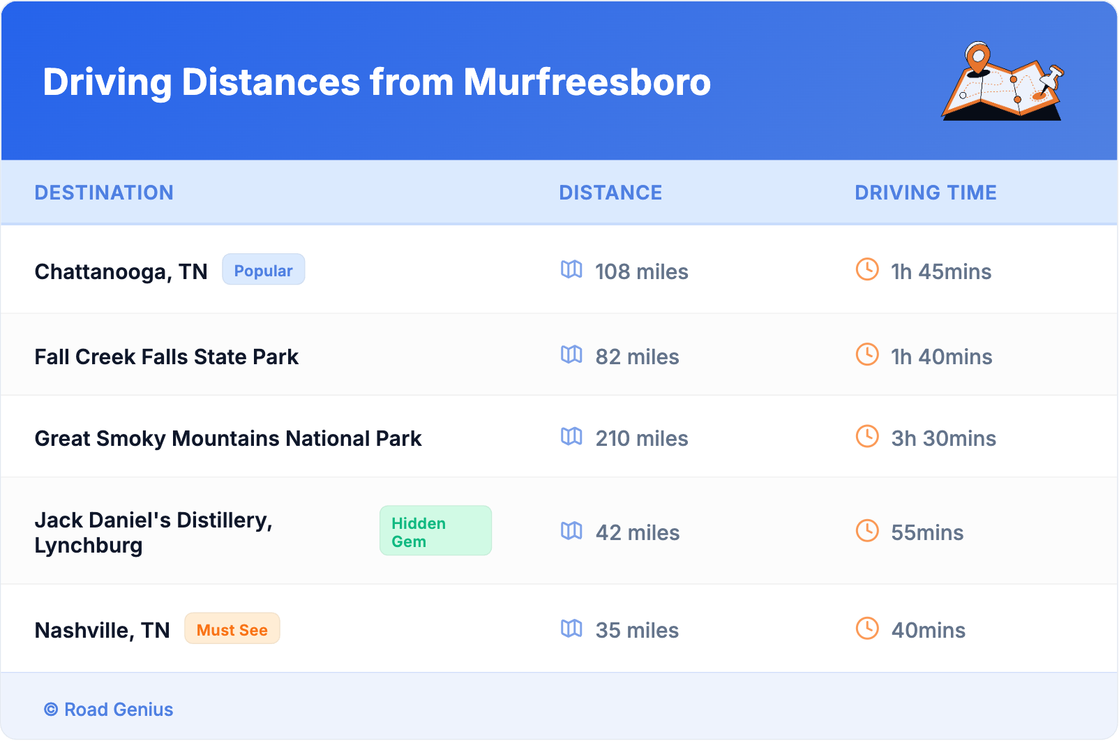Screen dimensions: 1119x741
Task: Click the map icon beside 210 miles
Action: click(x=571, y=437)
